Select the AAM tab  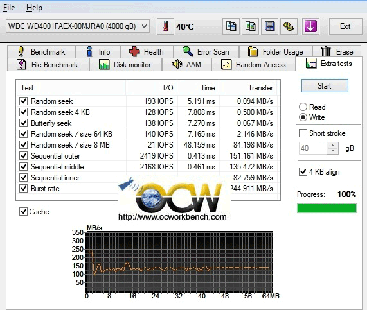(x=187, y=65)
